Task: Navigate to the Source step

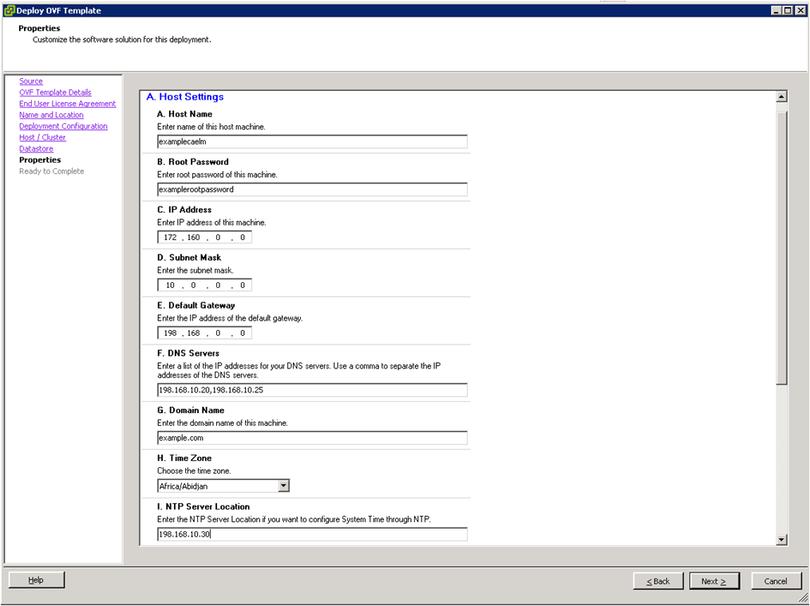Action: [30, 81]
